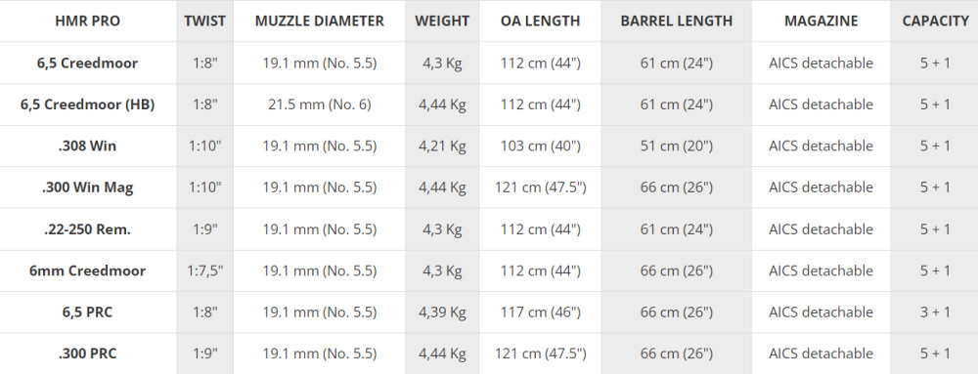Click the WEIGHT column header
This screenshot has height=374, width=978.
[x=442, y=21]
